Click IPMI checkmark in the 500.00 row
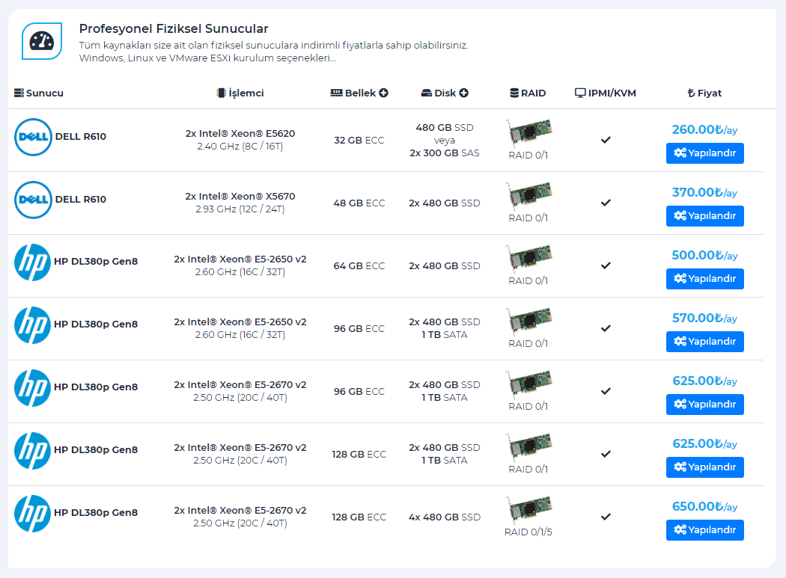 pos(606,265)
